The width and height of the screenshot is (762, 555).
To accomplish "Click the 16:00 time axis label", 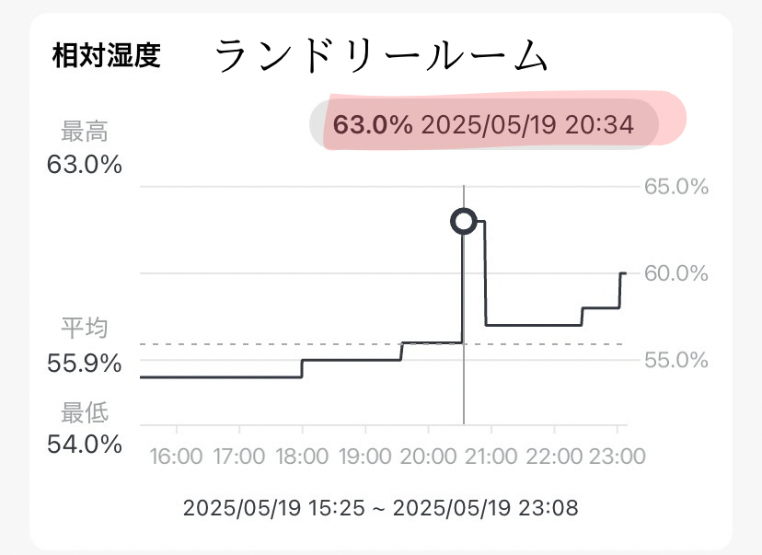I will (x=175, y=455).
